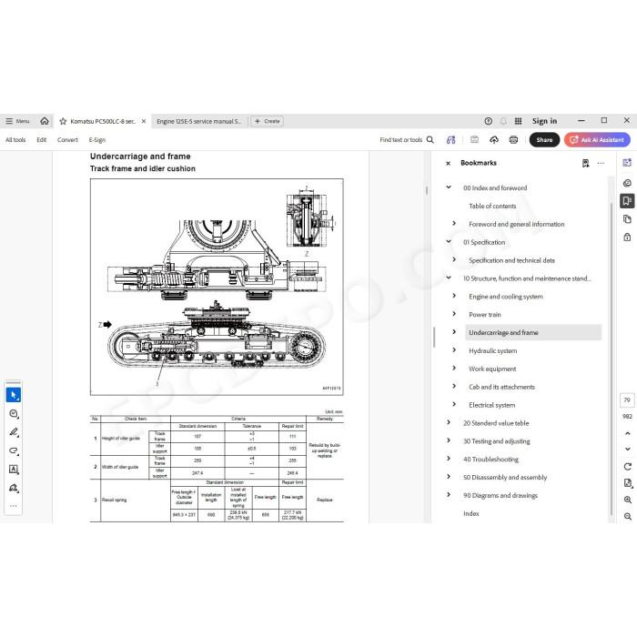Open the Edit menu
637x637 pixels.
click(x=42, y=140)
